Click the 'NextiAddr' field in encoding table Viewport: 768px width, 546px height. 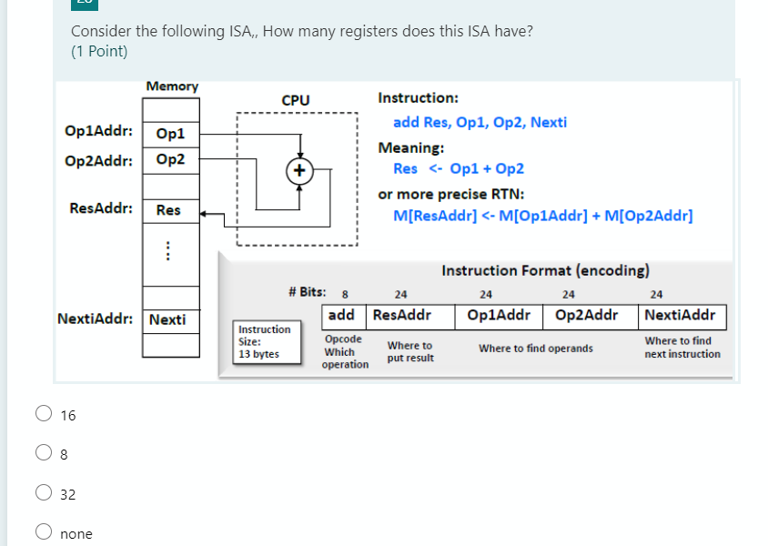(682, 317)
